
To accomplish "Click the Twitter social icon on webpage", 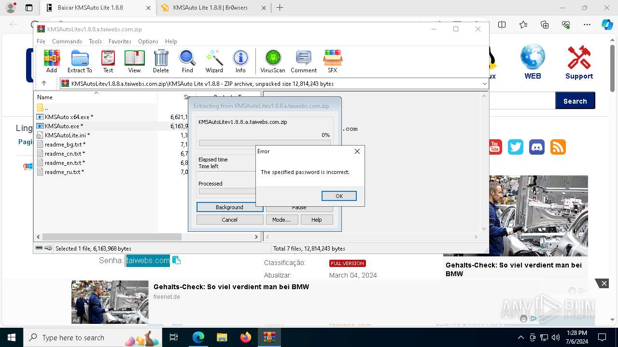I will tap(516, 147).
